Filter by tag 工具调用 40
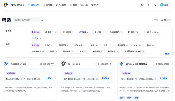Image resolution: width=175 pixels, height=101 pixels. point(64,45)
